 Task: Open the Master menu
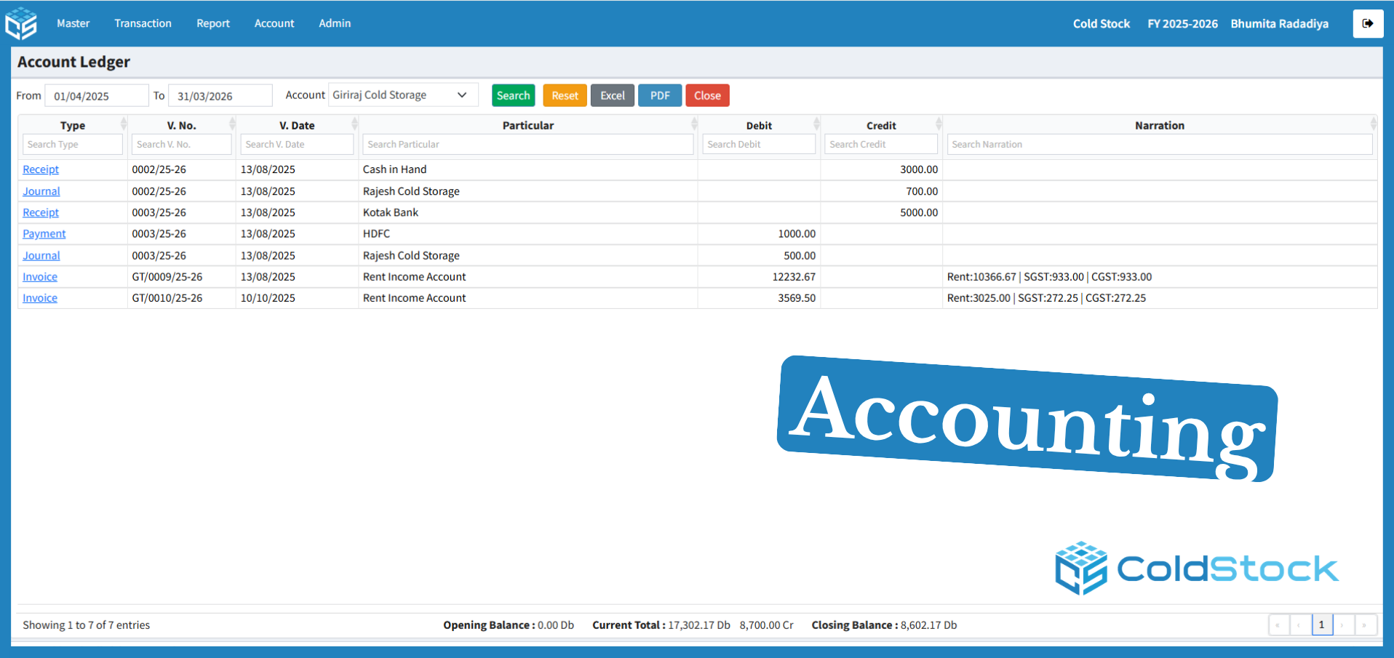(73, 23)
